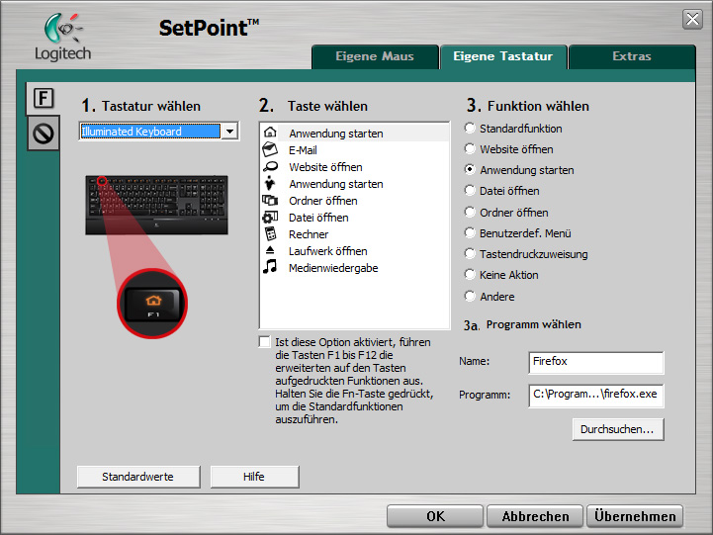Click the magnifier Website öffnen icon
The image size is (713, 535).
click(x=270, y=166)
